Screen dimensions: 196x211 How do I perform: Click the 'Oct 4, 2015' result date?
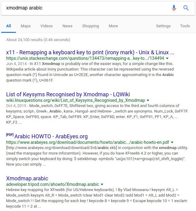coord(16,105)
